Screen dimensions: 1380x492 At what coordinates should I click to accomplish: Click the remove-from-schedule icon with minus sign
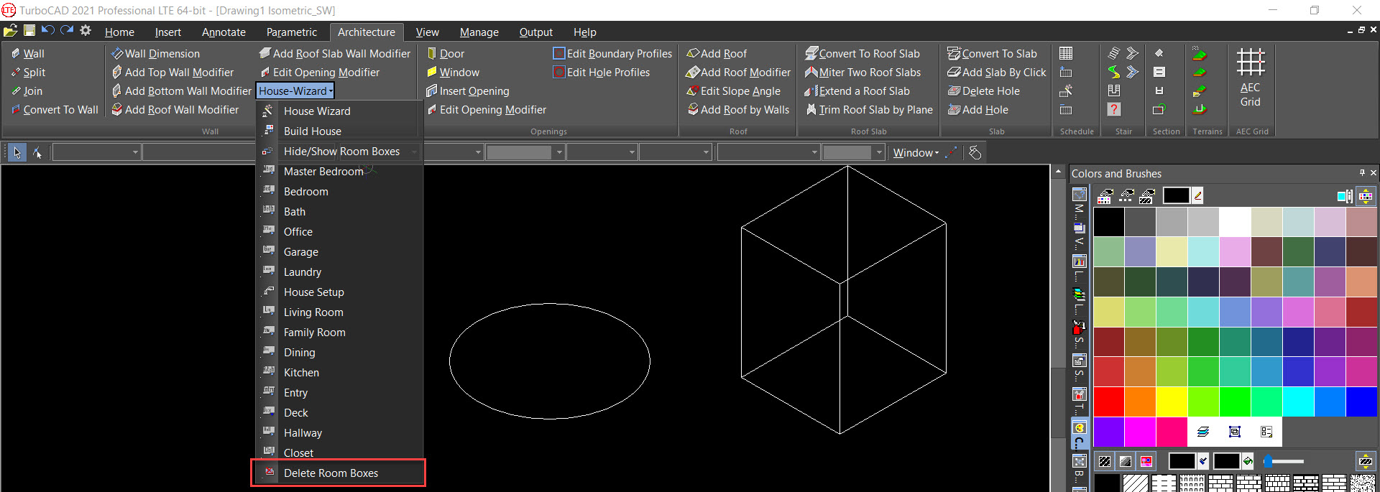click(1066, 109)
